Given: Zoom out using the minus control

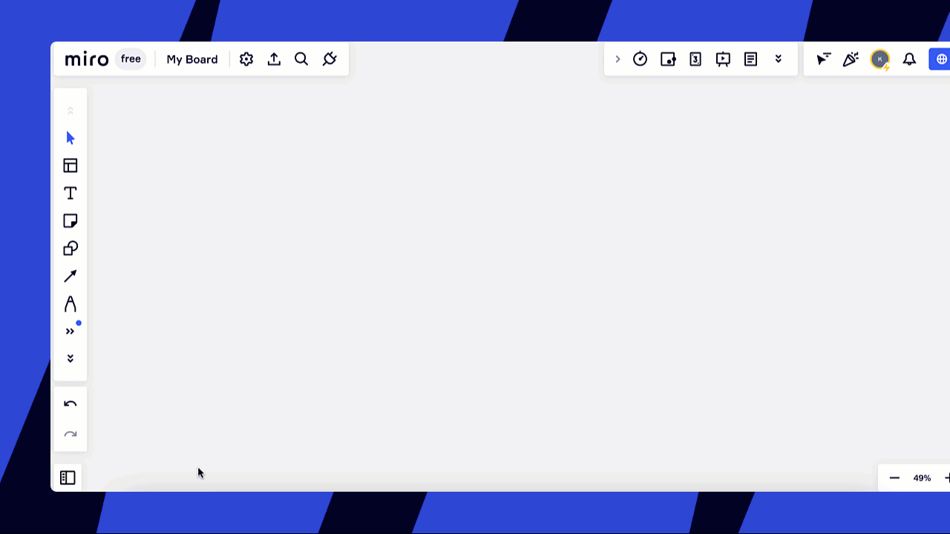Looking at the screenshot, I should pos(894,478).
